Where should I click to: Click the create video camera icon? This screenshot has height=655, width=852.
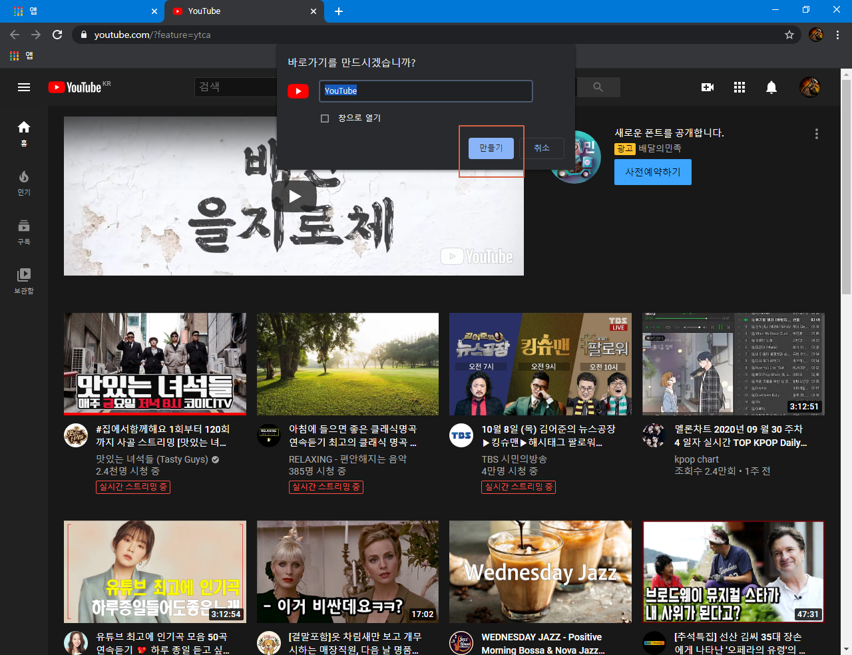pyautogui.click(x=708, y=87)
